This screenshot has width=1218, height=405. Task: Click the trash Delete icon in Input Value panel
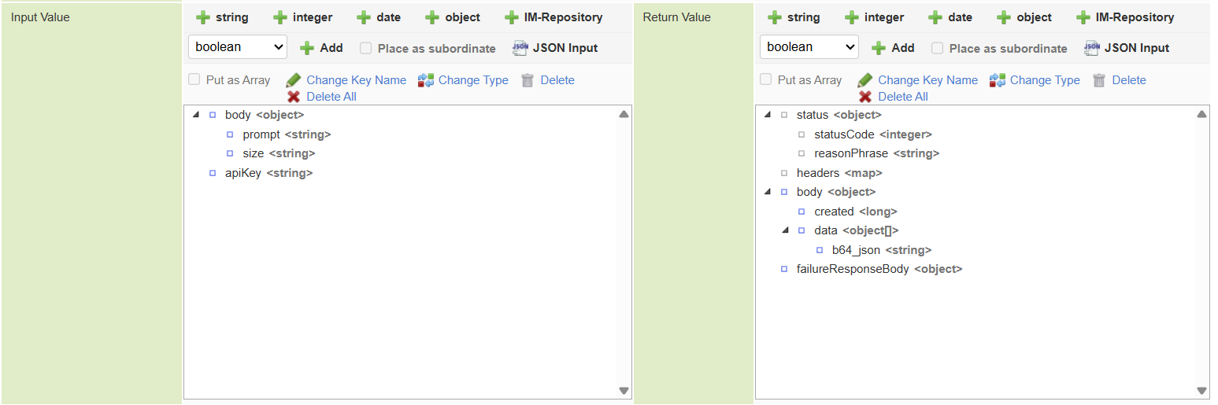(528, 80)
